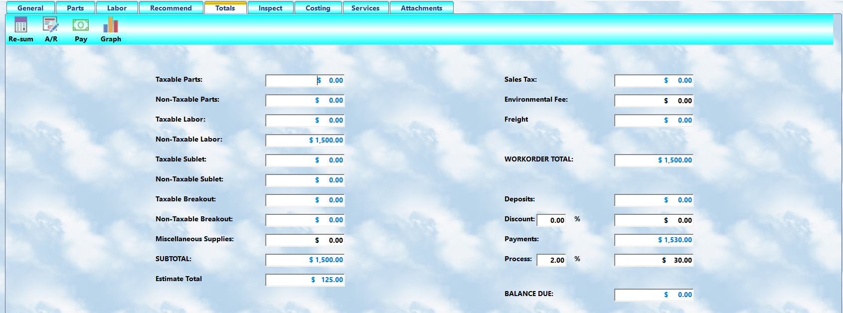Select the Payments field showing $1,530.00

(x=654, y=240)
